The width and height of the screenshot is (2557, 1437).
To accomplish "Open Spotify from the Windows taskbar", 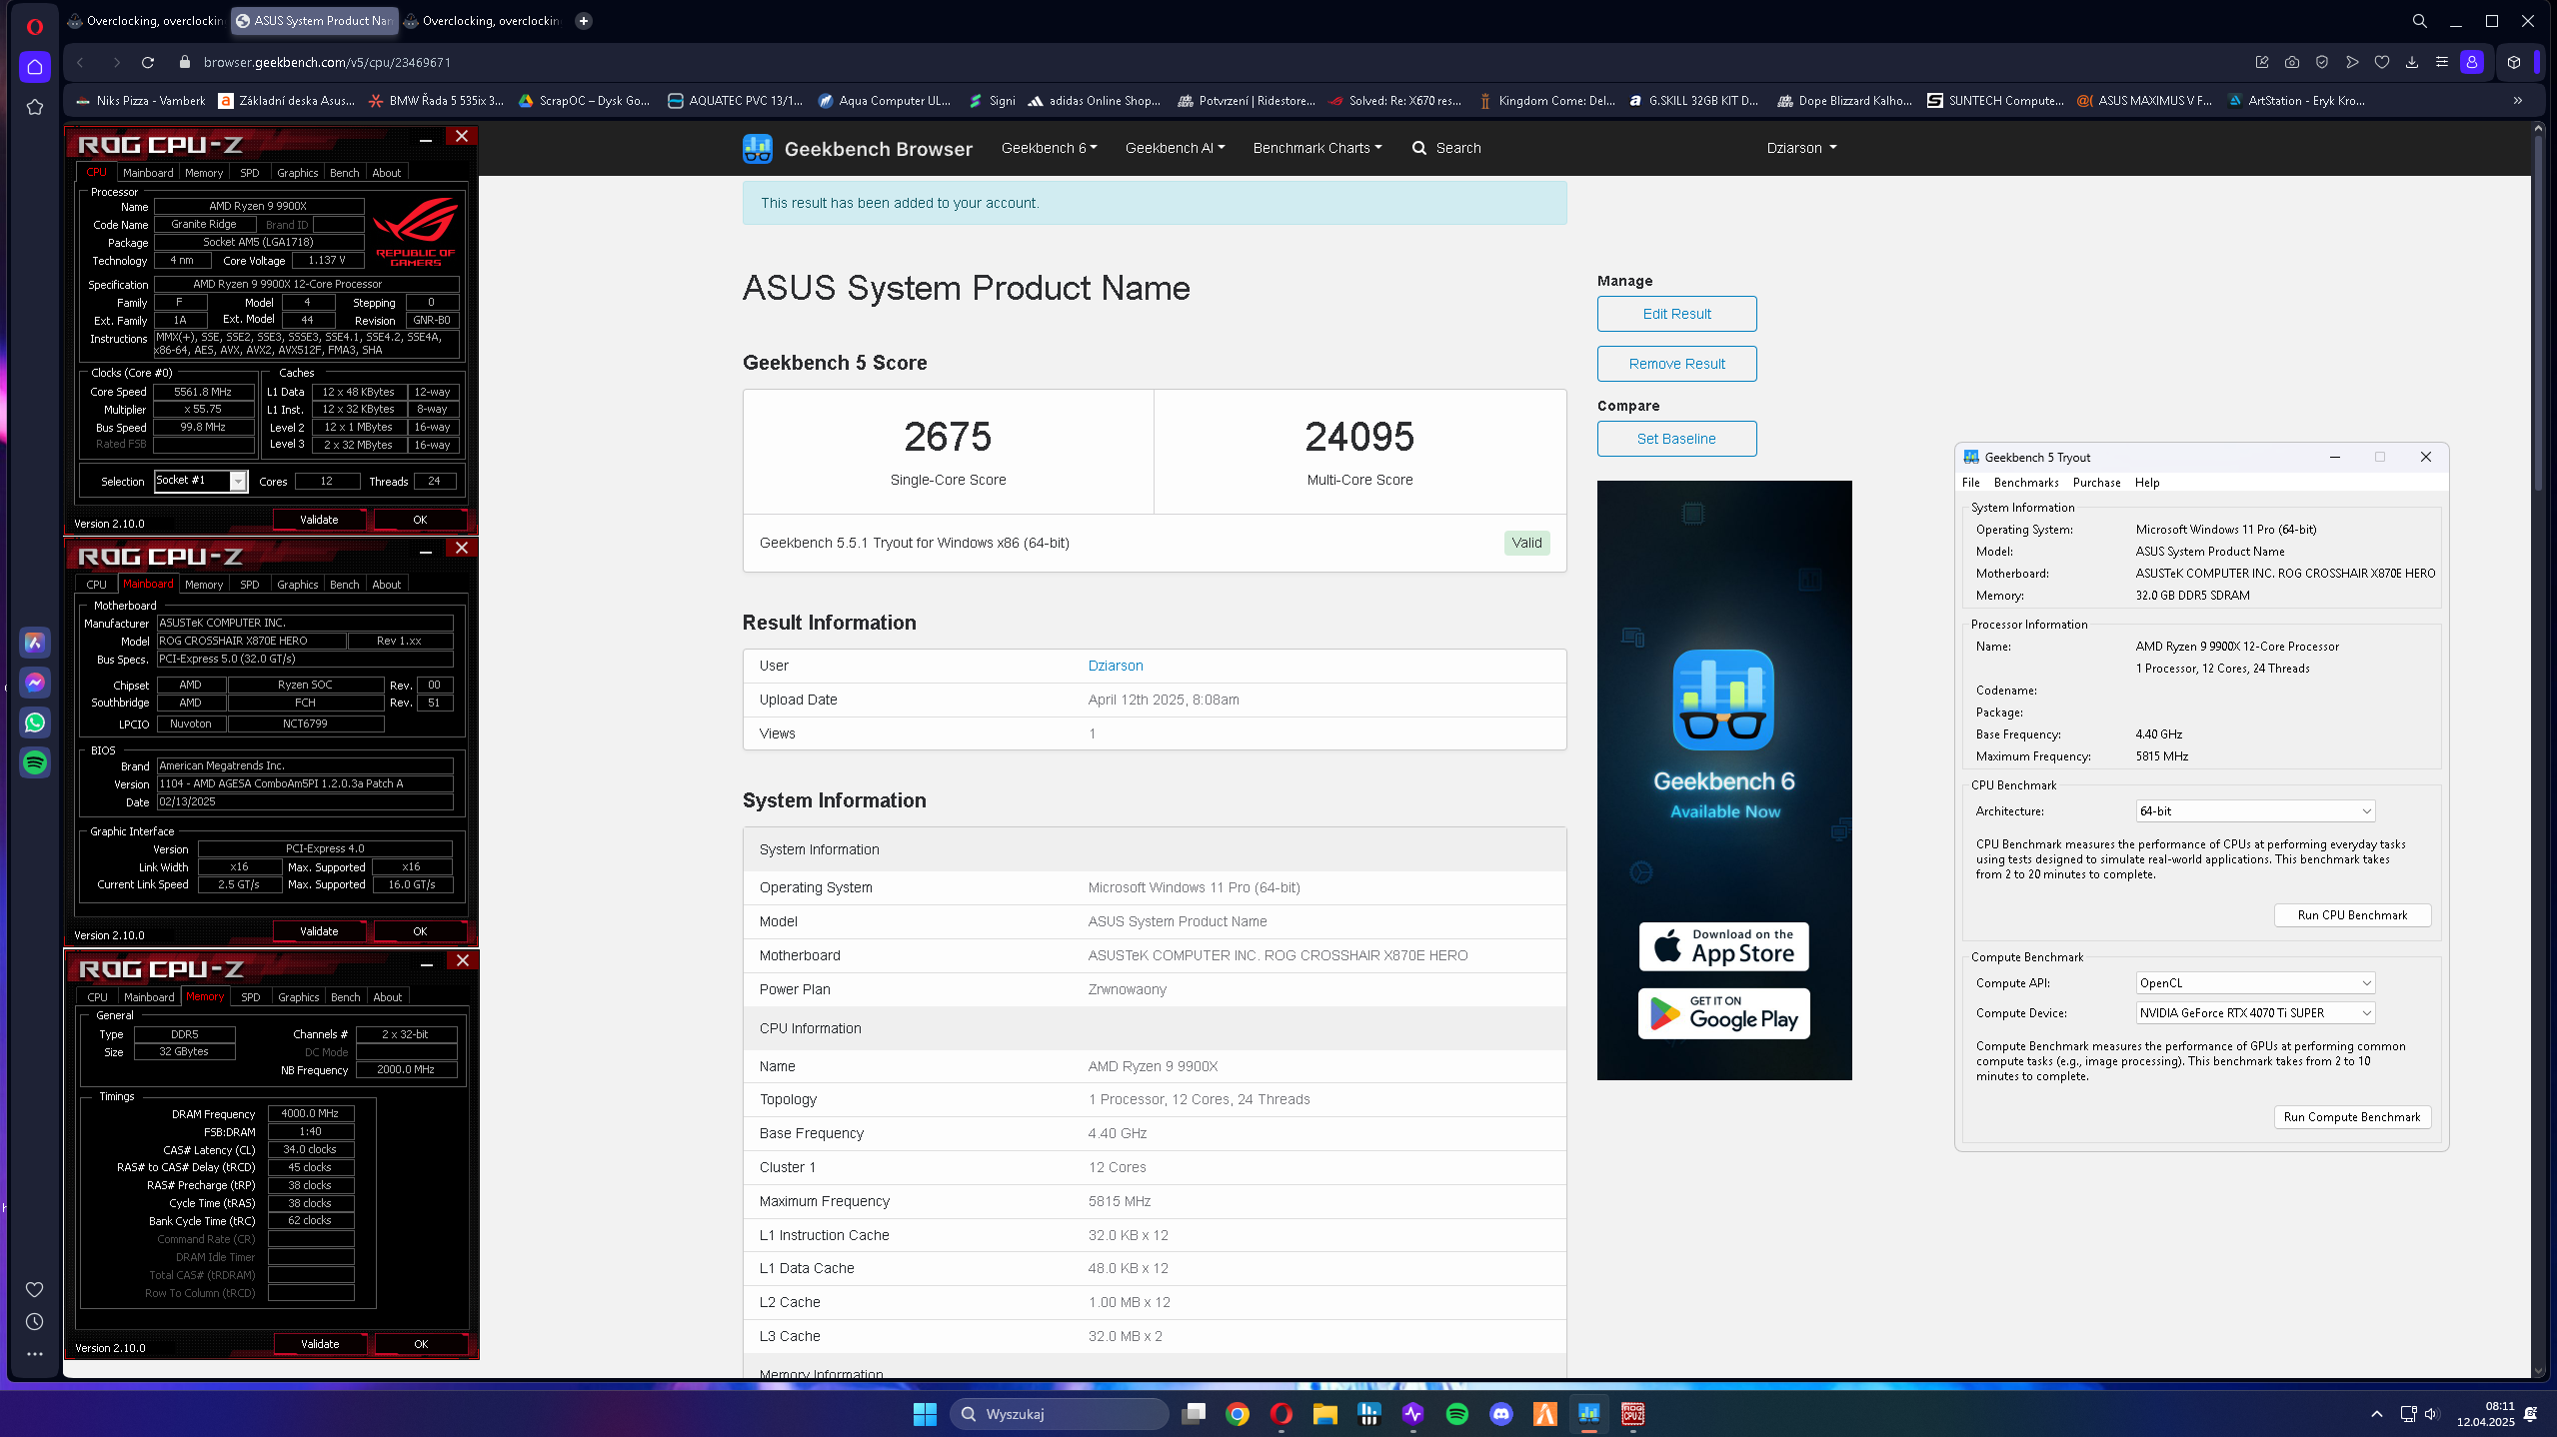I will 1457,1414.
